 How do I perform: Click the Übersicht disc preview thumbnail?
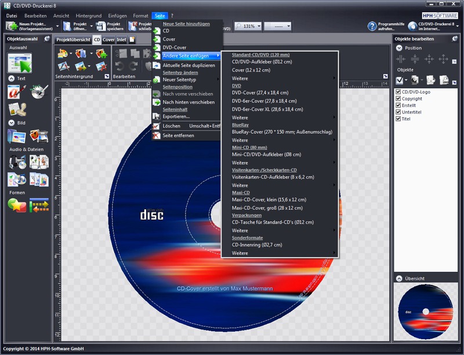coord(426,312)
